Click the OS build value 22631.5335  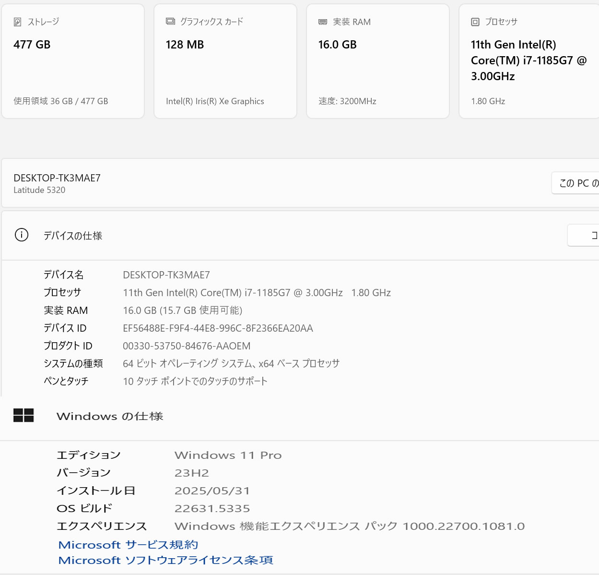point(212,508)
